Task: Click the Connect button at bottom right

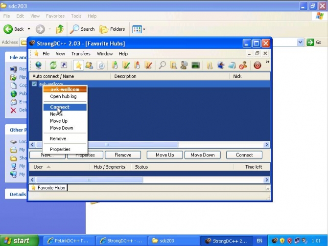Action: tap(244, 155)
